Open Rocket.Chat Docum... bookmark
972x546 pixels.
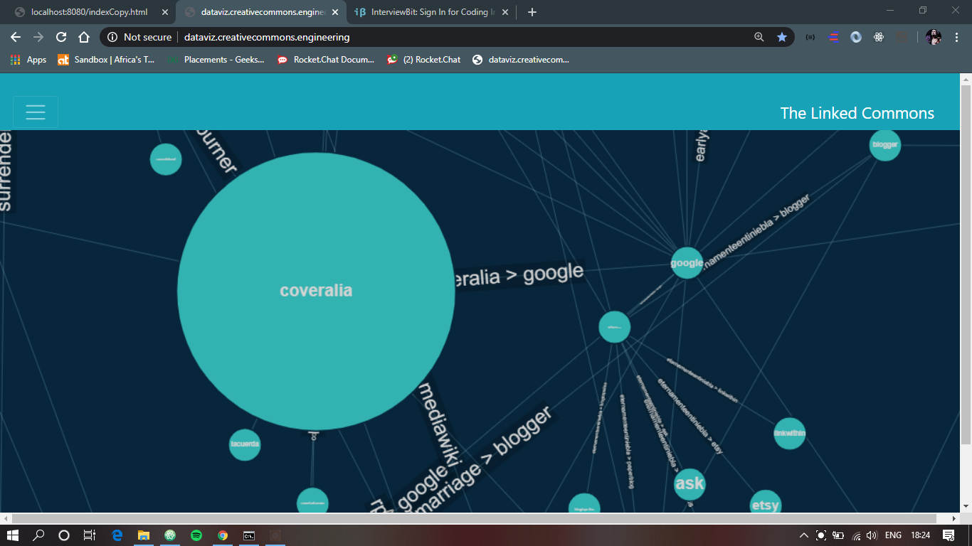(326, 60)
